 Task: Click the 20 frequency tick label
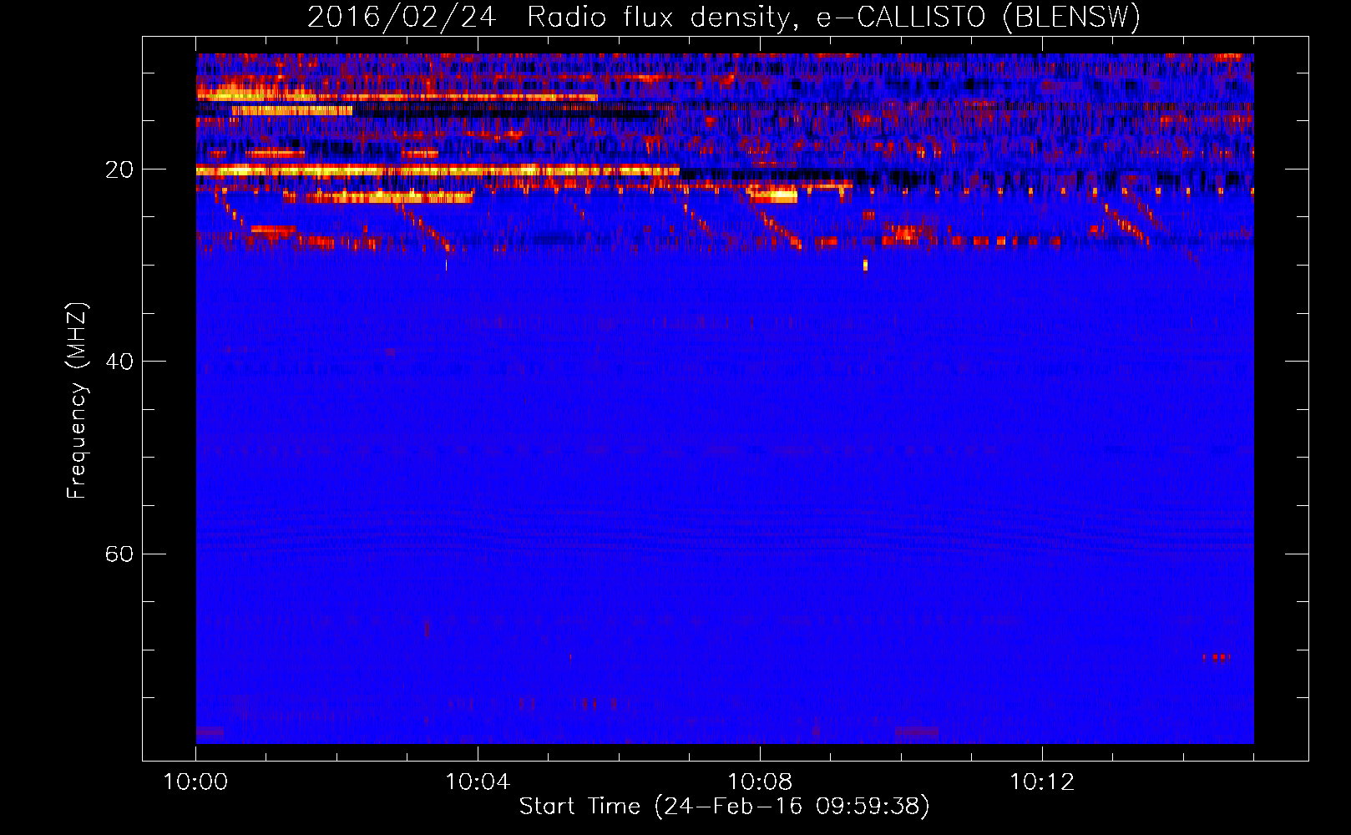(119, 170)
